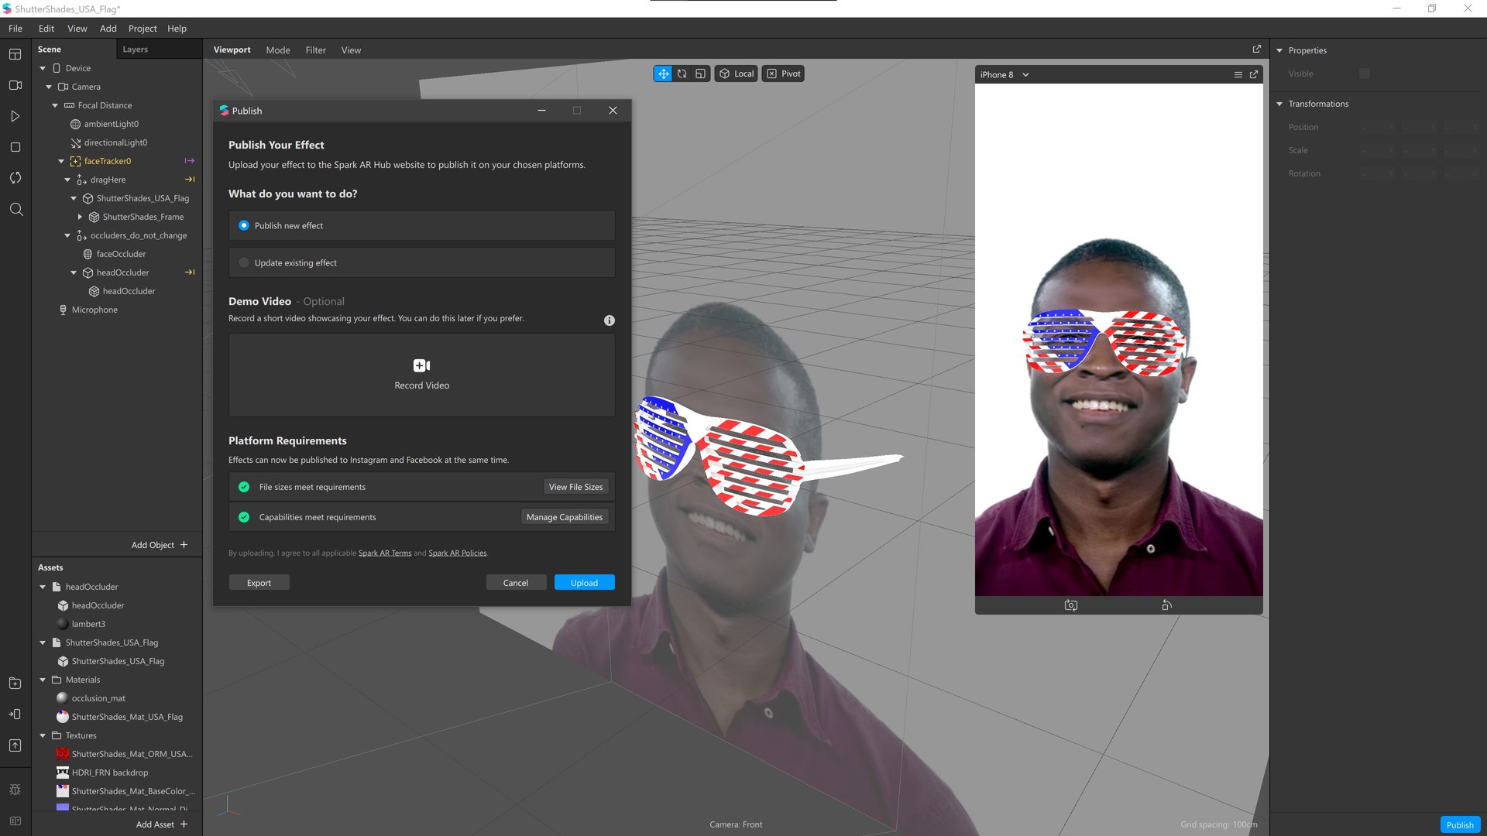Collapse the Focal Distance node

[x=55, y=105]
